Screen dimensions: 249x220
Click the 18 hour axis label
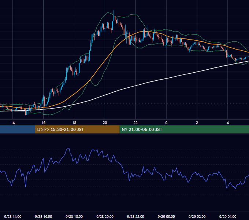click(x=74, y=123)
